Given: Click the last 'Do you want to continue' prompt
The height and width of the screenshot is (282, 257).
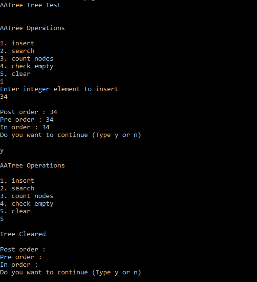Looking at the screenshot, I should point(70,272).
